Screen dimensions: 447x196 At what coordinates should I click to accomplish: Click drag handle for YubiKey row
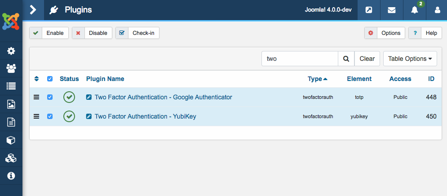point(36,116)
